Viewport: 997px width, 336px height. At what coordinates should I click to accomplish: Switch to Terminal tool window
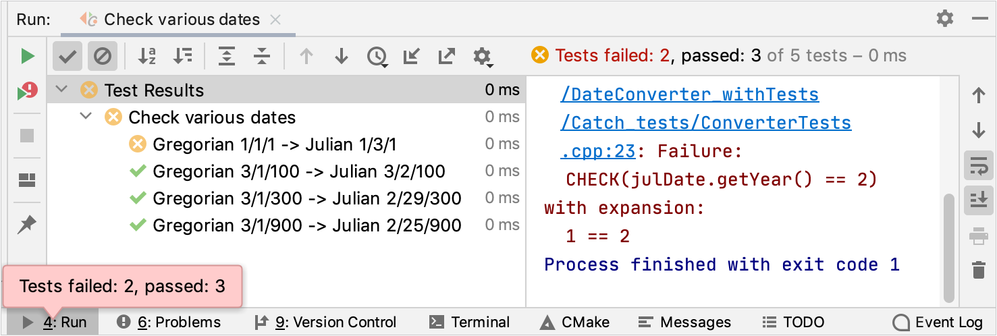tap(470, 323)
